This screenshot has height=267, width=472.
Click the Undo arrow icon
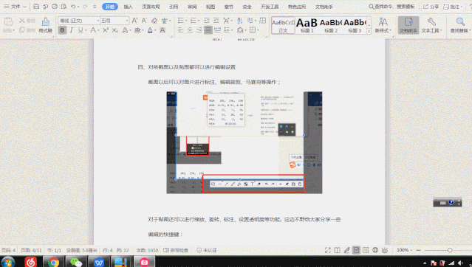(x=73, y=7)
